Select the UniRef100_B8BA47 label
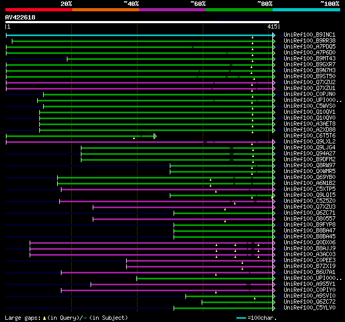345x322 pixels. coord(309,231)
